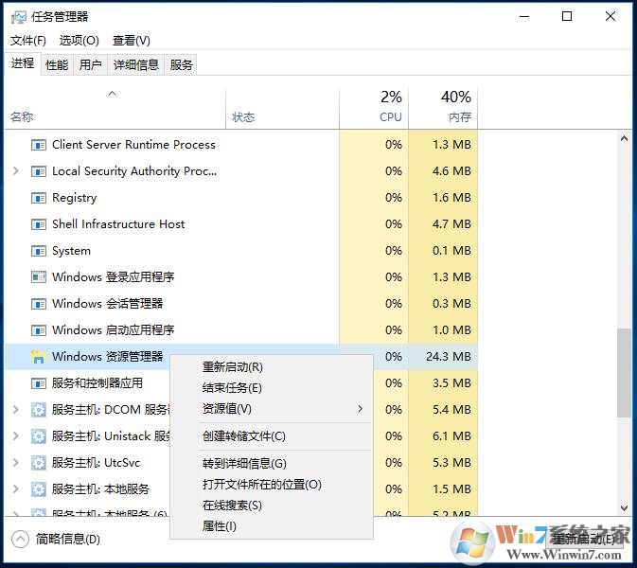Image resolution: width=637 pixels, height=568 pixels.
Task: Click the gear icon of 服务主机: DCOM
Action: tap(39, 410)
